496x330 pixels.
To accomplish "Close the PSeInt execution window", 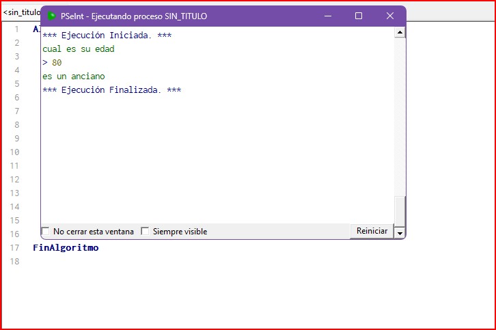I will [x=390, y=16].
